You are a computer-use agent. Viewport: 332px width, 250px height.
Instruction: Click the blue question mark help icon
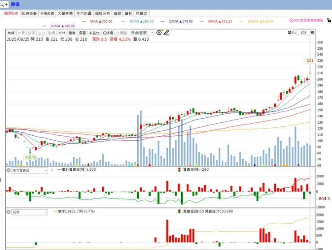[52, 170]
